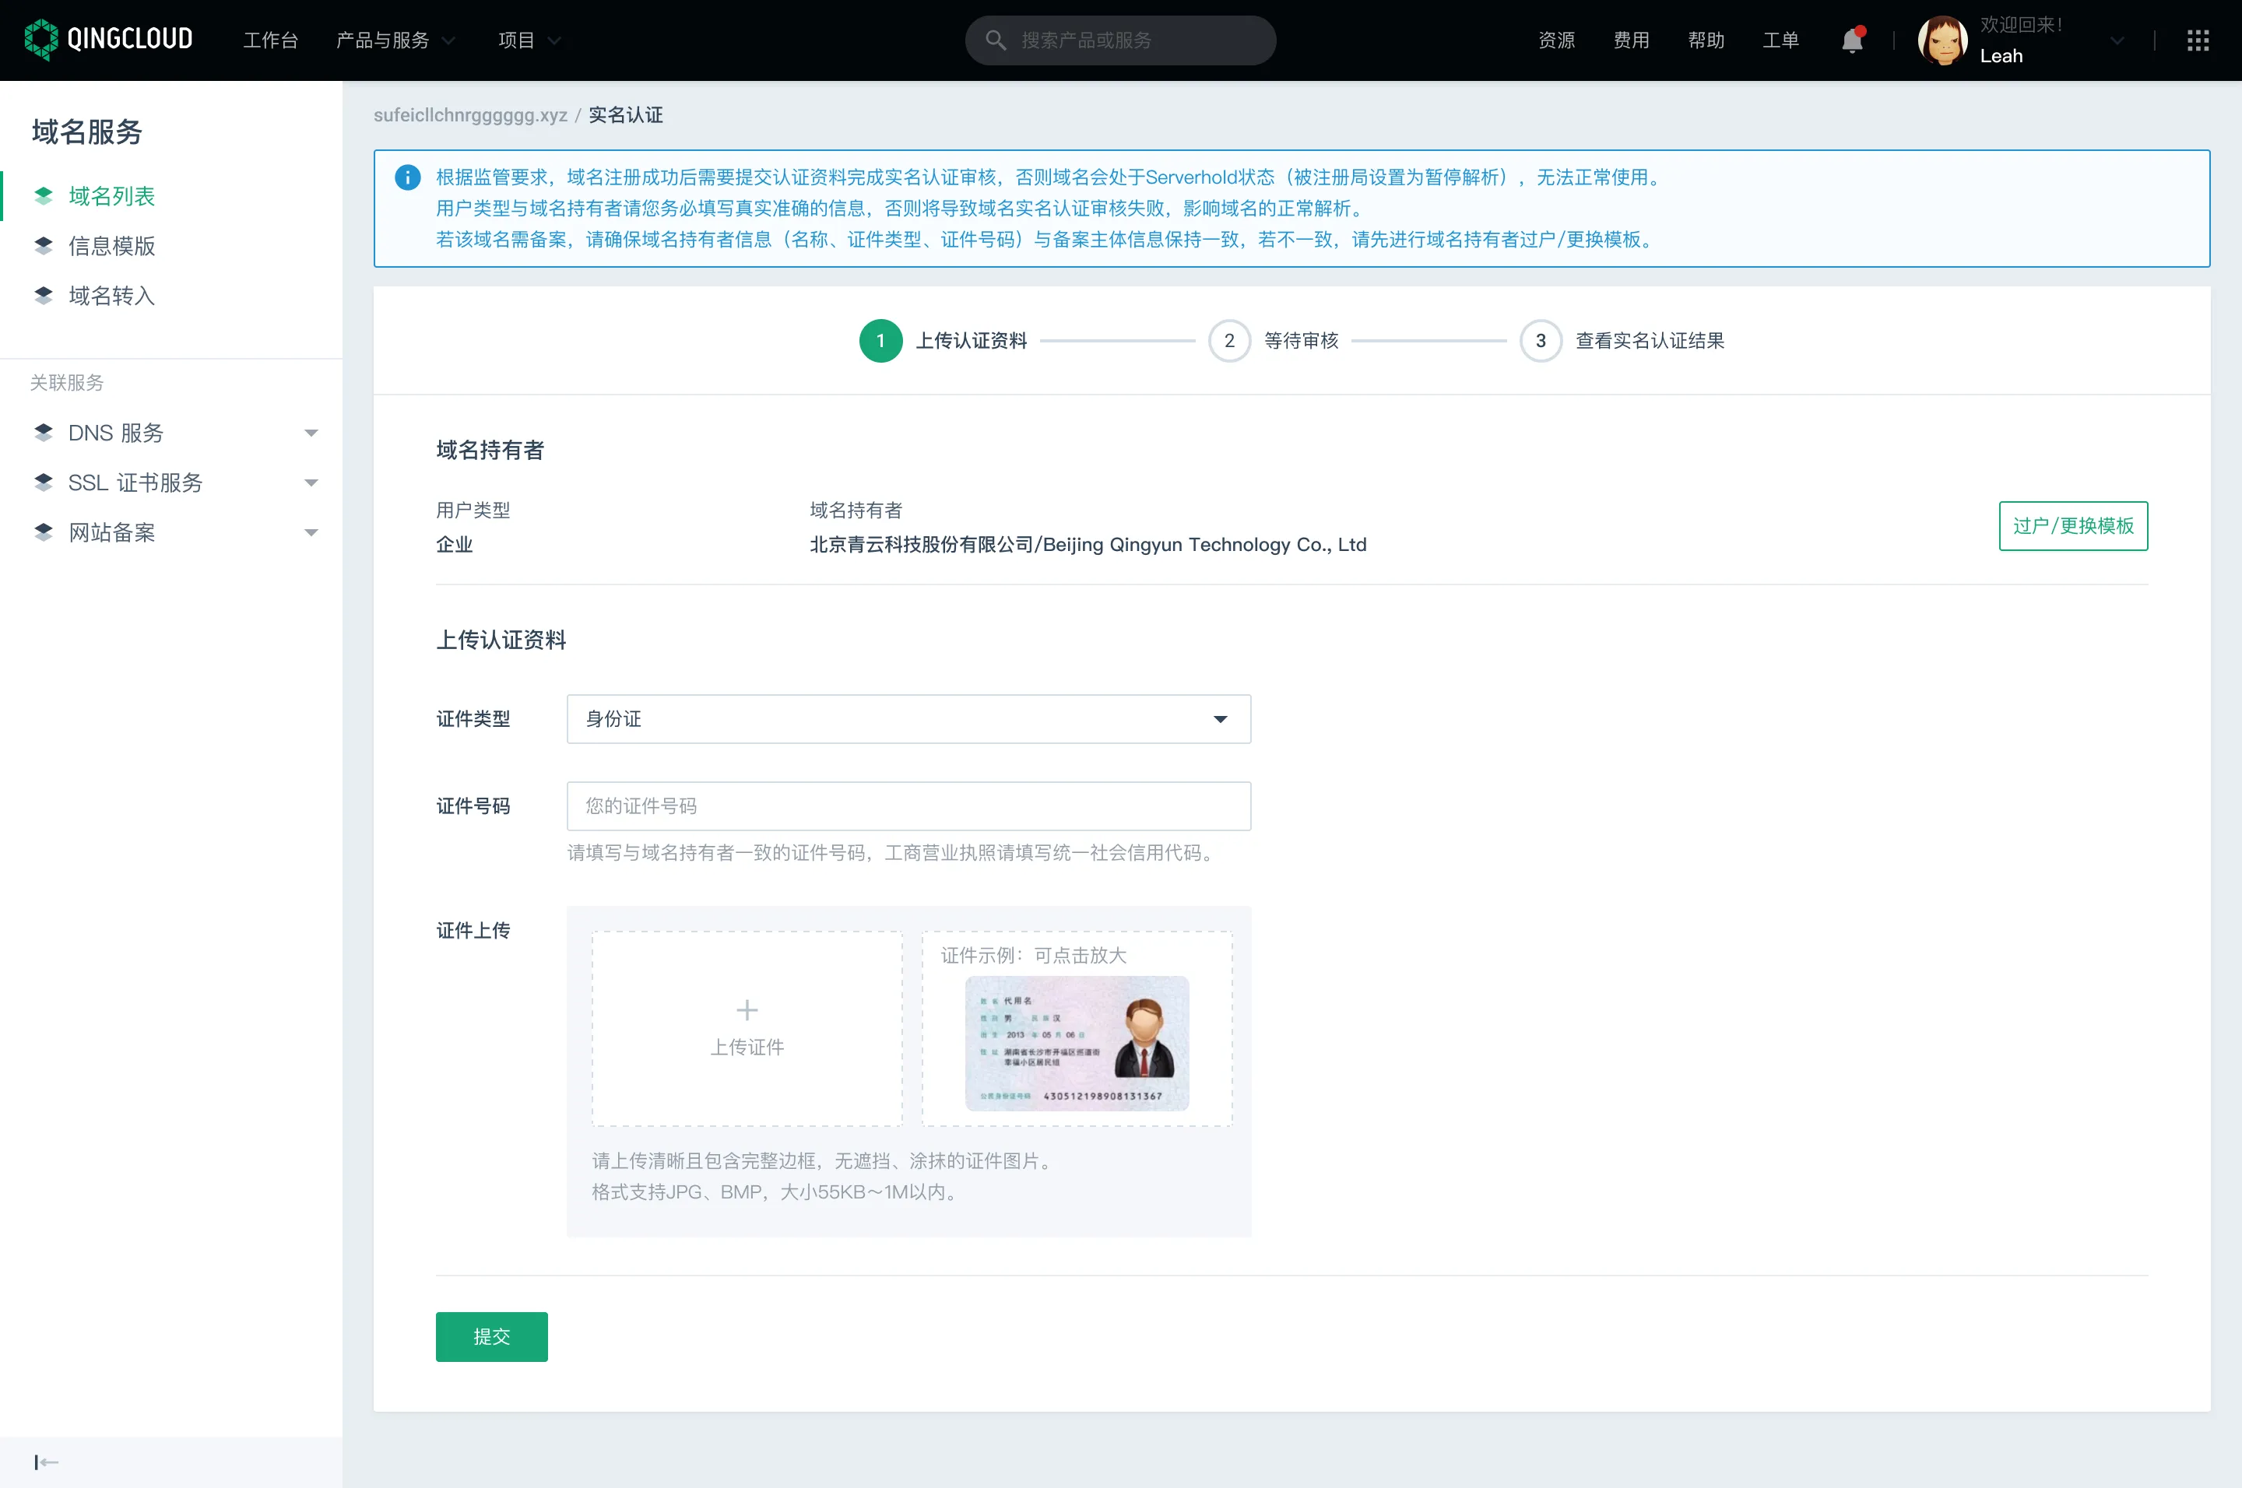Expand the SSL 证书服务 submenu arrow

tap(311, 483)
